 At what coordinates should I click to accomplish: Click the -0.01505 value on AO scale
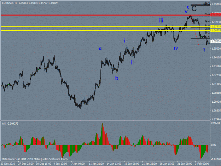(x=216, y=159)
